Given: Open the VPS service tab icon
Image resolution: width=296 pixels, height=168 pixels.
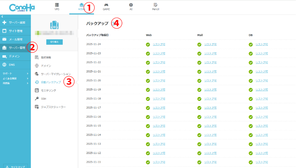Looking at the screenshot, I should pyautogui.click(x=57, y=5).
